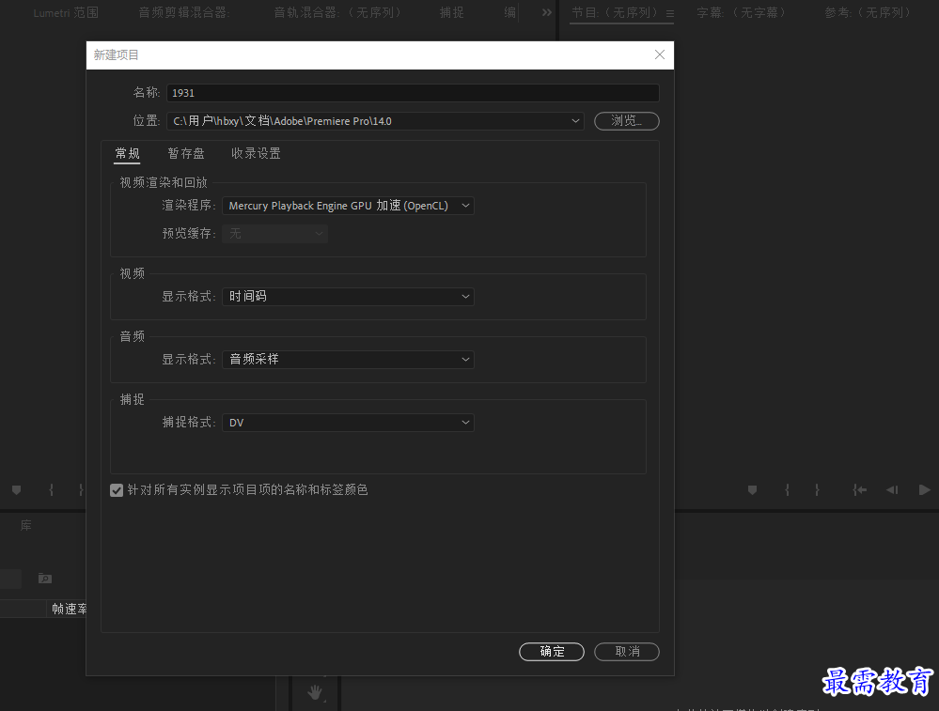Click Mark In in the Source monitor

tap(52, 490)
